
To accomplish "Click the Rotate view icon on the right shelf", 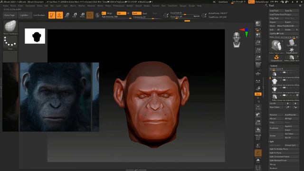I will click(x=258, y=130).
